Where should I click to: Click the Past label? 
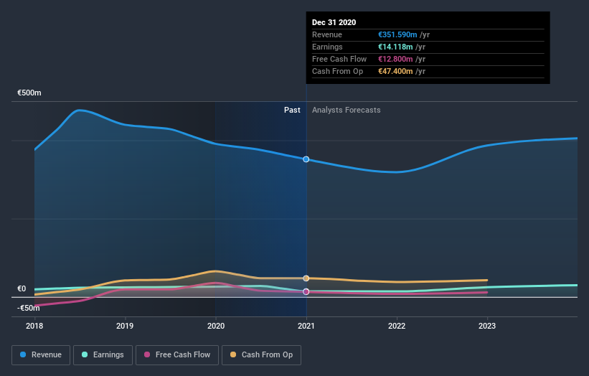pos(292,110)
